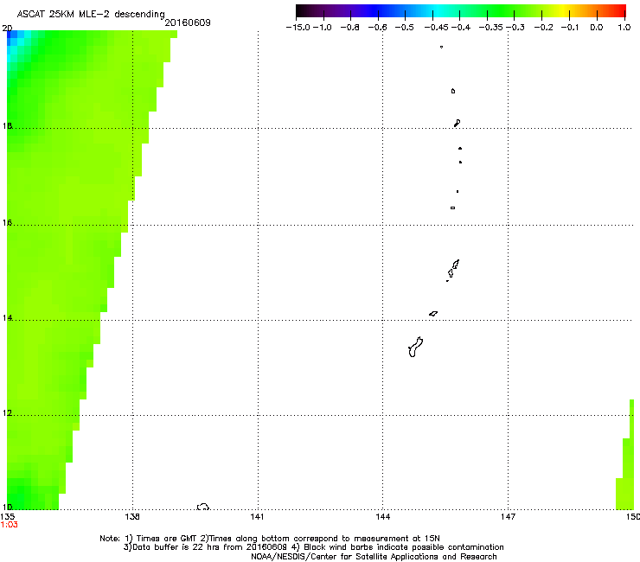Click the small island outline just north of Guam
This screenshot has height=562, width=640.
click(433, 314)
